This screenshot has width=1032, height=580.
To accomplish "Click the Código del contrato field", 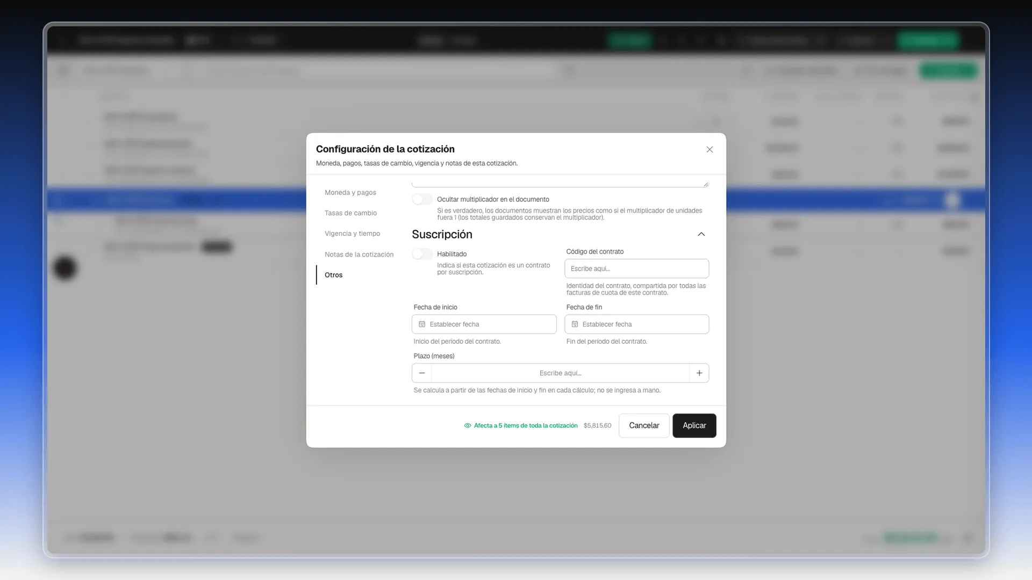I will 636,269.
